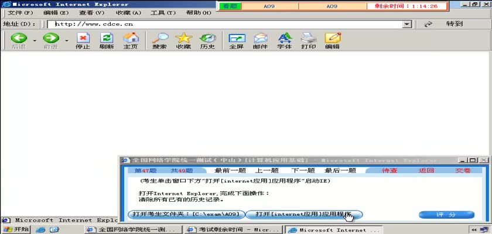Click the IE logo in title bar
This screenshot has width=492, height=234.
(6, 4)
